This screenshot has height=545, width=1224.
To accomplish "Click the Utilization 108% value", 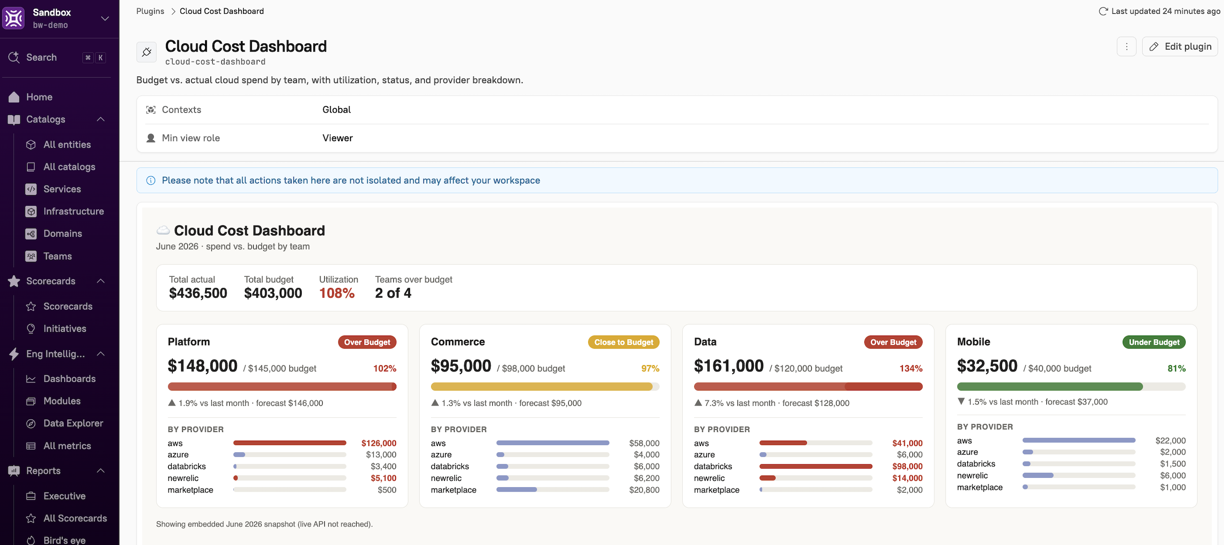I will [x=337, y=293].
